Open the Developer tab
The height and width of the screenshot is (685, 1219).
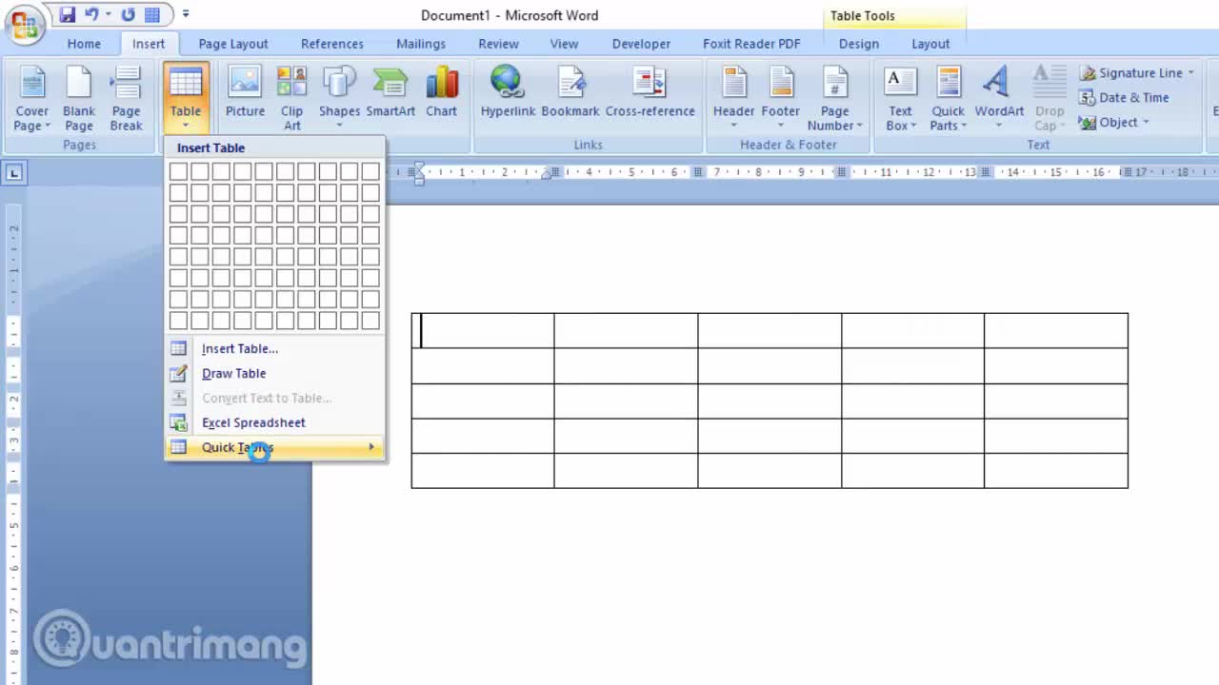coord(641,44)
